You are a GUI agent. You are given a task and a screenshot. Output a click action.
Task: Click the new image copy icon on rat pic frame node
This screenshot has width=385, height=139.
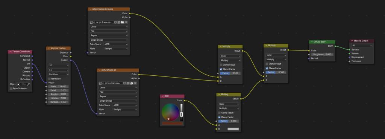(119, 22)
